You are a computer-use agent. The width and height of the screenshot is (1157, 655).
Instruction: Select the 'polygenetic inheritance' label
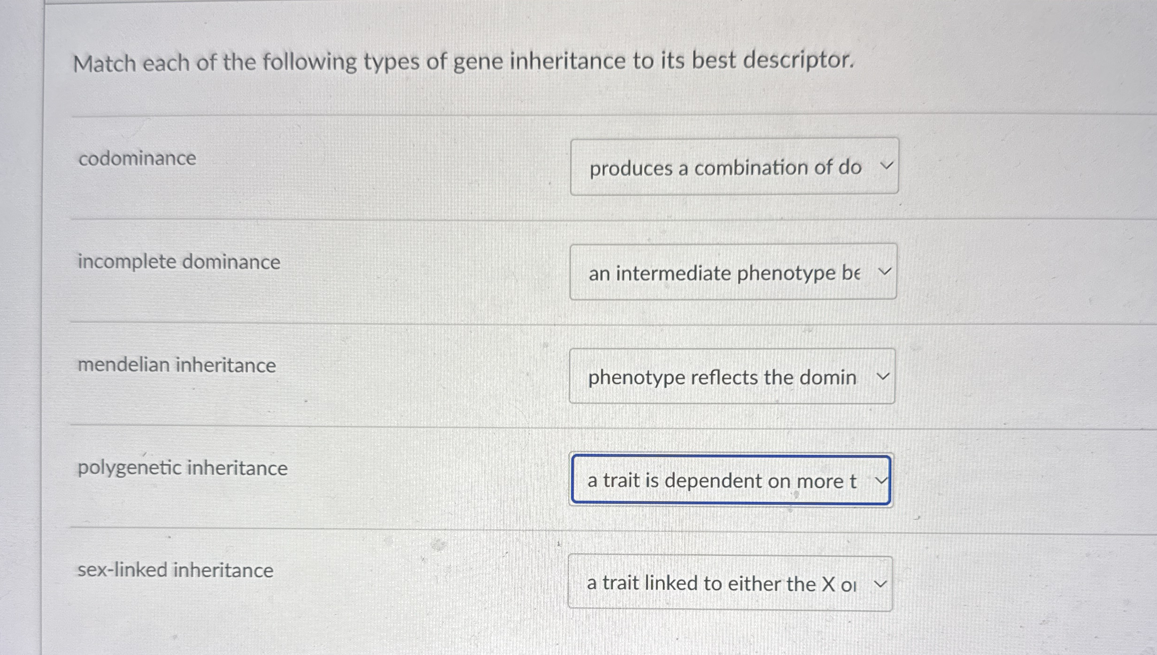pyautogui.click(x=182, y=468)
